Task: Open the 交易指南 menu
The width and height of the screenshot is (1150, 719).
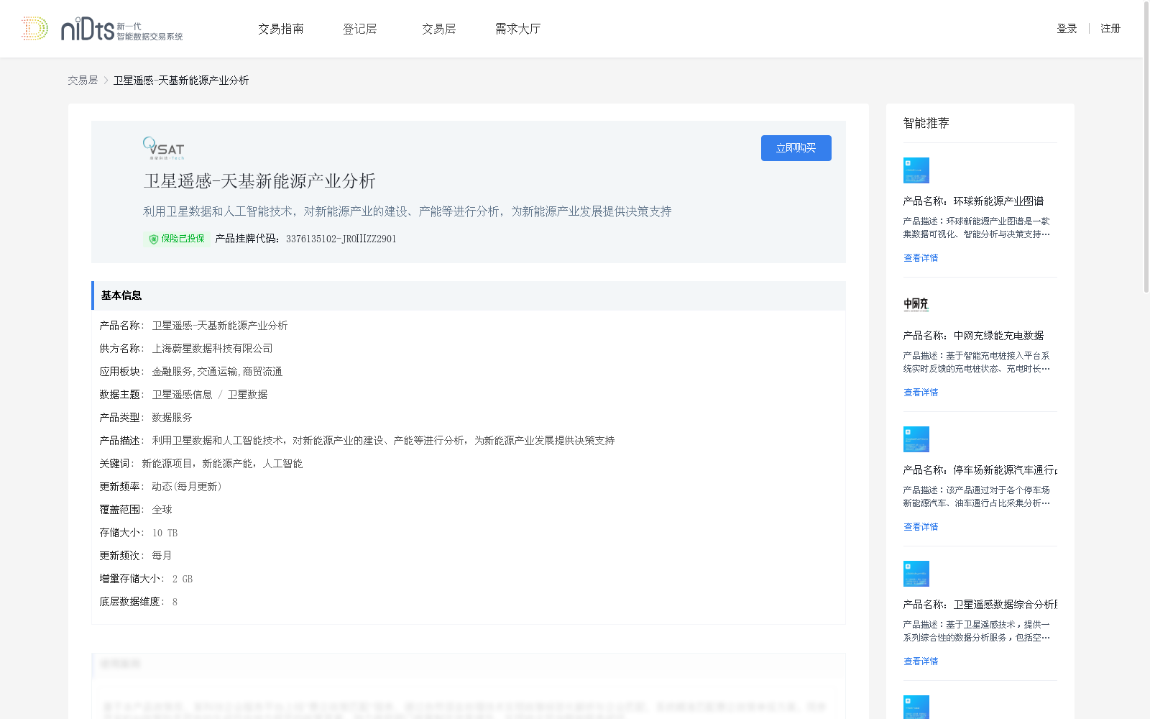Action: pos(281,29)
